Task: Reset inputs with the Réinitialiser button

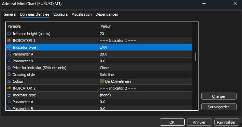Action: (x=227, y=122)
